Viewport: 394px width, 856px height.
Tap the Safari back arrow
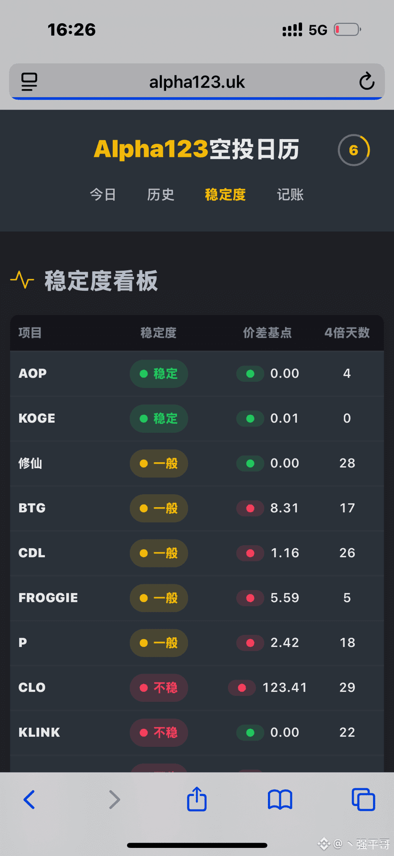click(29, 799)
